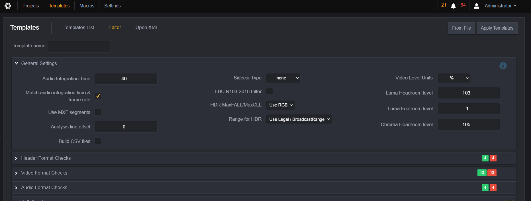531x201 pixels.
Task: Click the Template name input field
Action: point(79,47)
